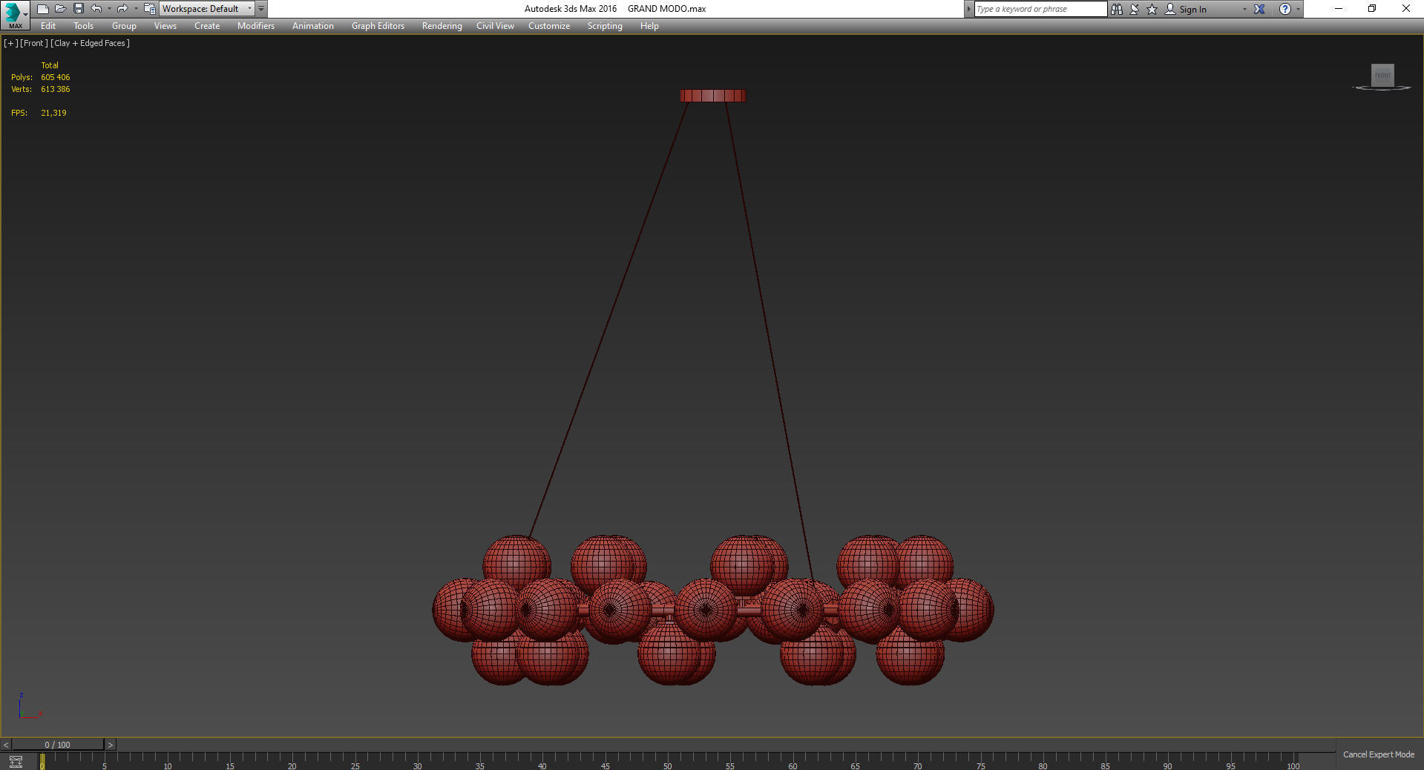Click the Verts count 613 386

click(x=56, y=89)
